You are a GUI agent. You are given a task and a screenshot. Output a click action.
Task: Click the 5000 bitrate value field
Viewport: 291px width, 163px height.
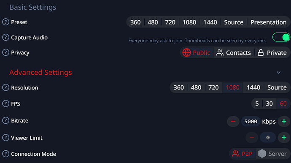[x=251, y=122]
